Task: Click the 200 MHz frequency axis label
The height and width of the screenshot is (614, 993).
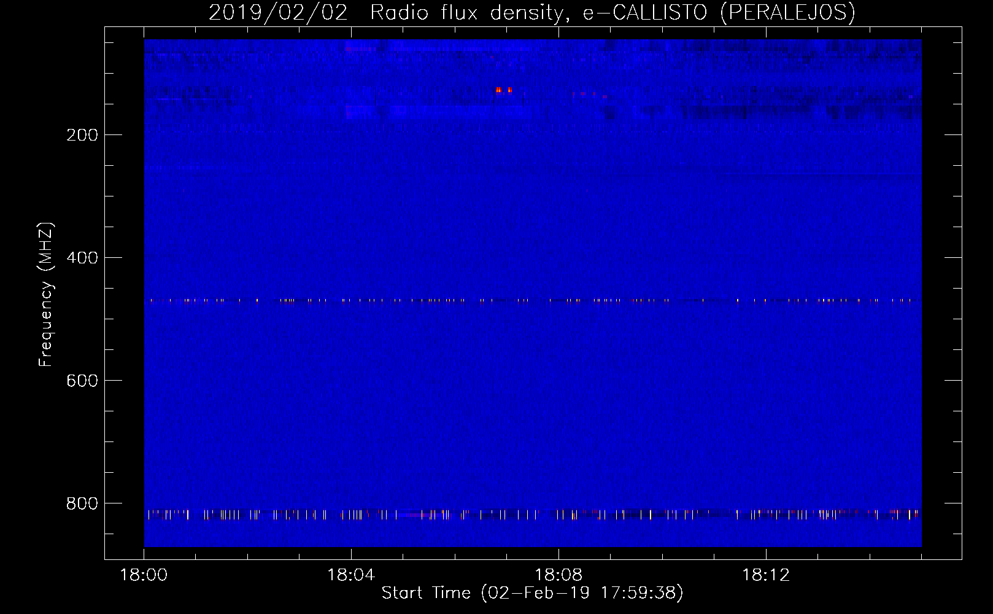Action: pos(82,135)
